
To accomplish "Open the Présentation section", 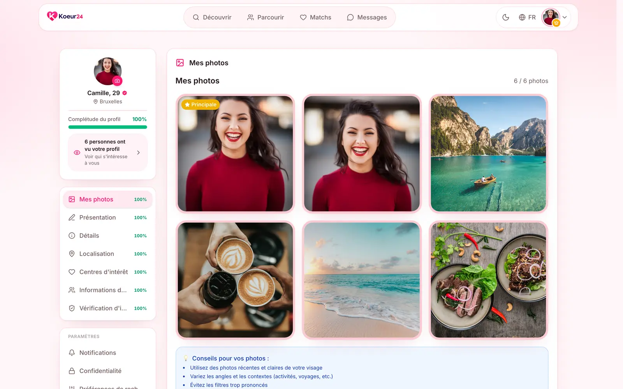I will pyautogui.click(x=107, y=217).
